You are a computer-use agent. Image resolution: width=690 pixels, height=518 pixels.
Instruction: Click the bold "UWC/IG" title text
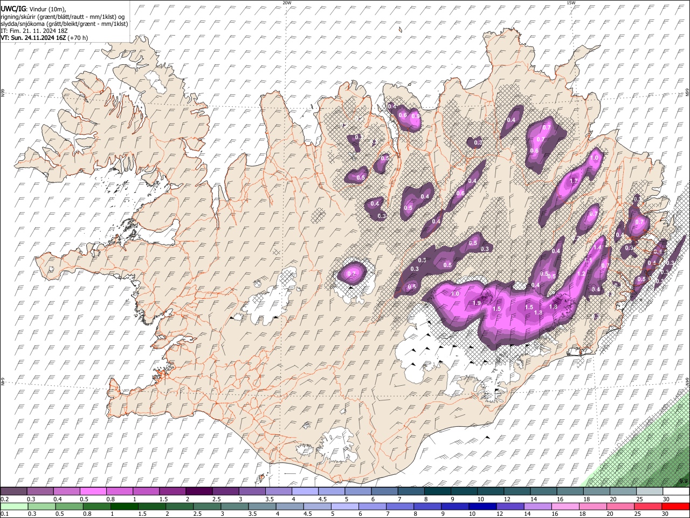(12, 9)
